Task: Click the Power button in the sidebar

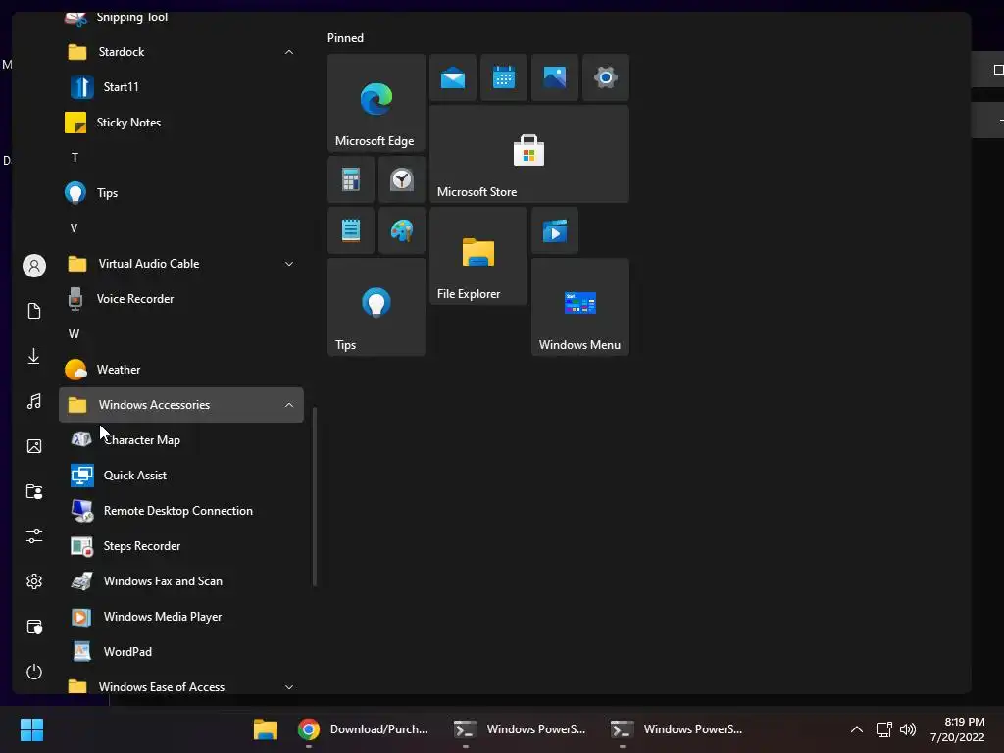Action: click(34, 672)
